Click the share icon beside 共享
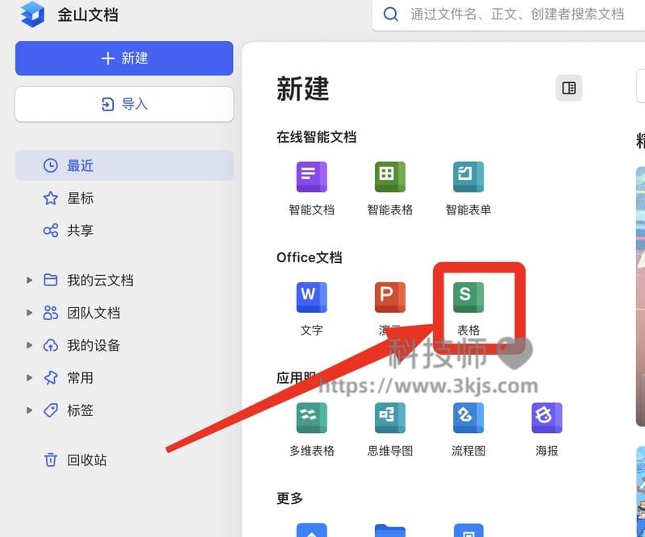Image resolution: width=645 pixels, height=537 pixels. 51,231
